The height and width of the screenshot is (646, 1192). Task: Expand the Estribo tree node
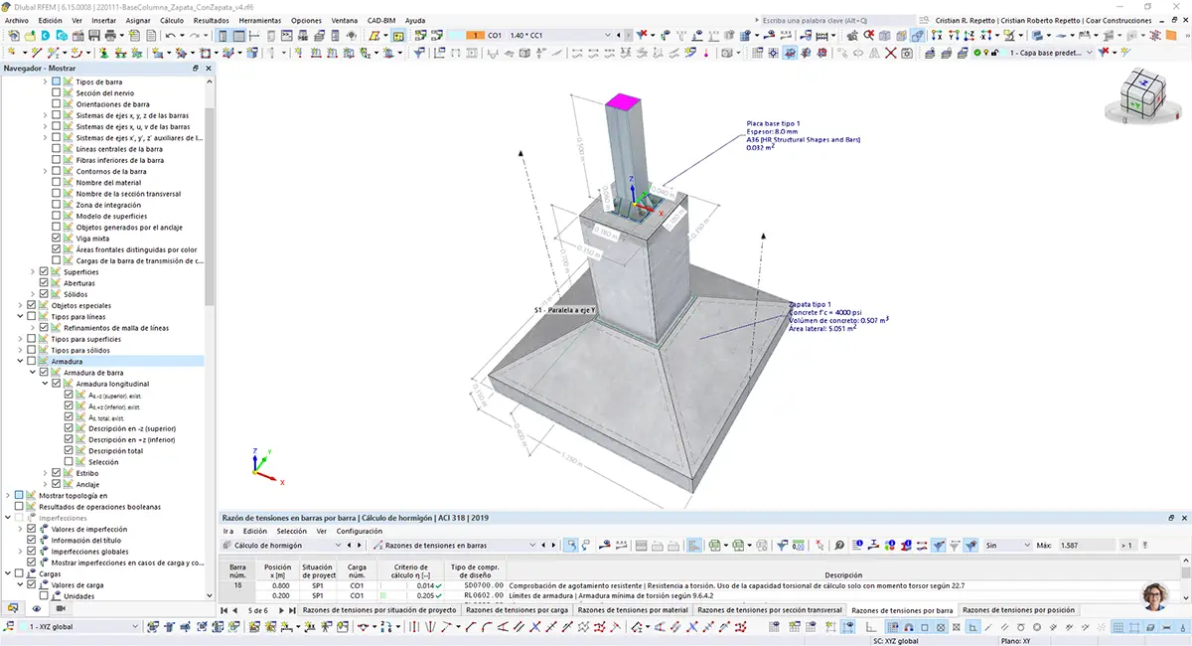[46, 473]
